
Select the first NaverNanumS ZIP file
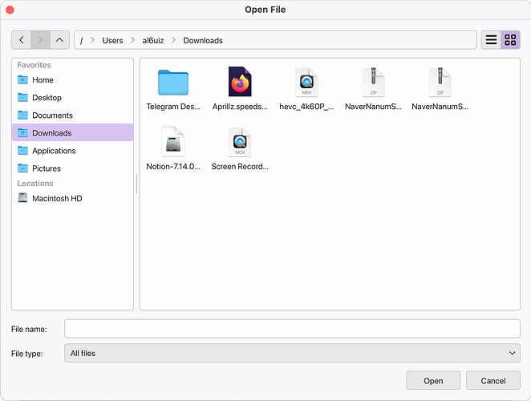pyautogui.click(x=373, y=83)
